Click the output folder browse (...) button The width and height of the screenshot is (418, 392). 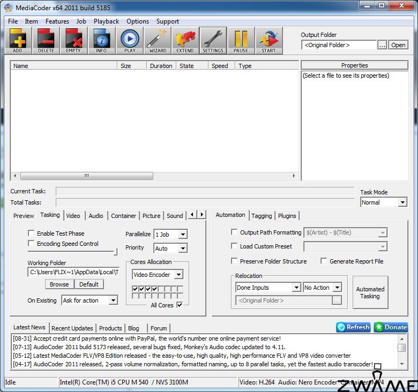pyautogui.click(x=382, y=45)
